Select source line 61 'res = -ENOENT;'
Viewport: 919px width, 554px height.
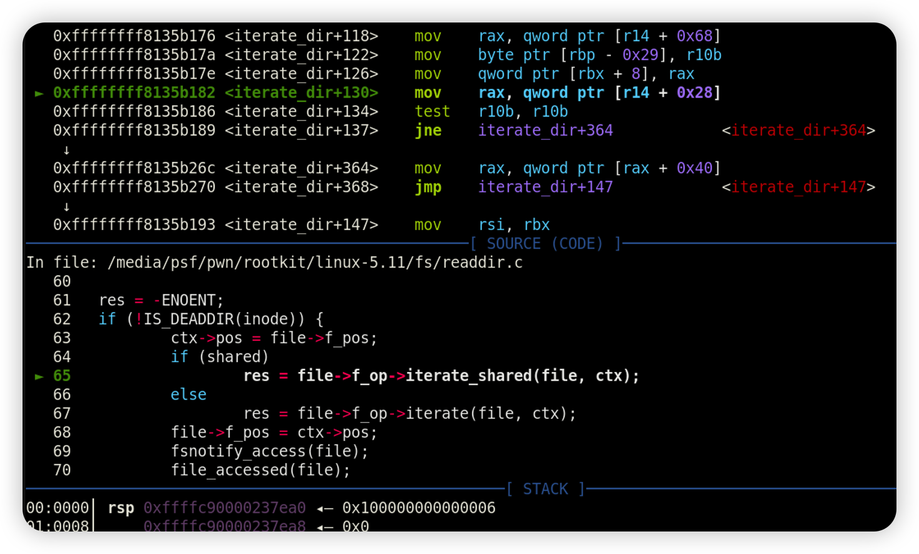point(161,300)
